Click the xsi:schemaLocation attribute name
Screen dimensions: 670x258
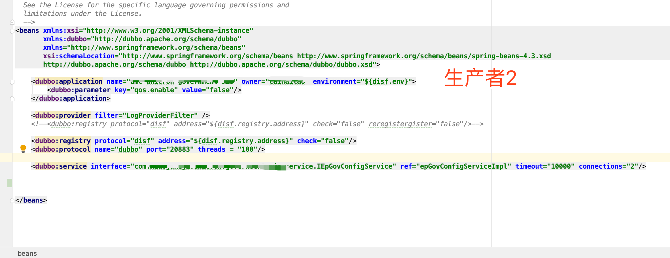[79, 56]
